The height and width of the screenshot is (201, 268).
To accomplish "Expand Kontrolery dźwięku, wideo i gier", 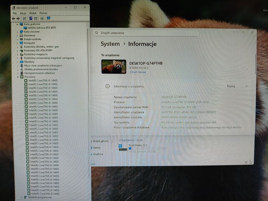I will point(18,47).
